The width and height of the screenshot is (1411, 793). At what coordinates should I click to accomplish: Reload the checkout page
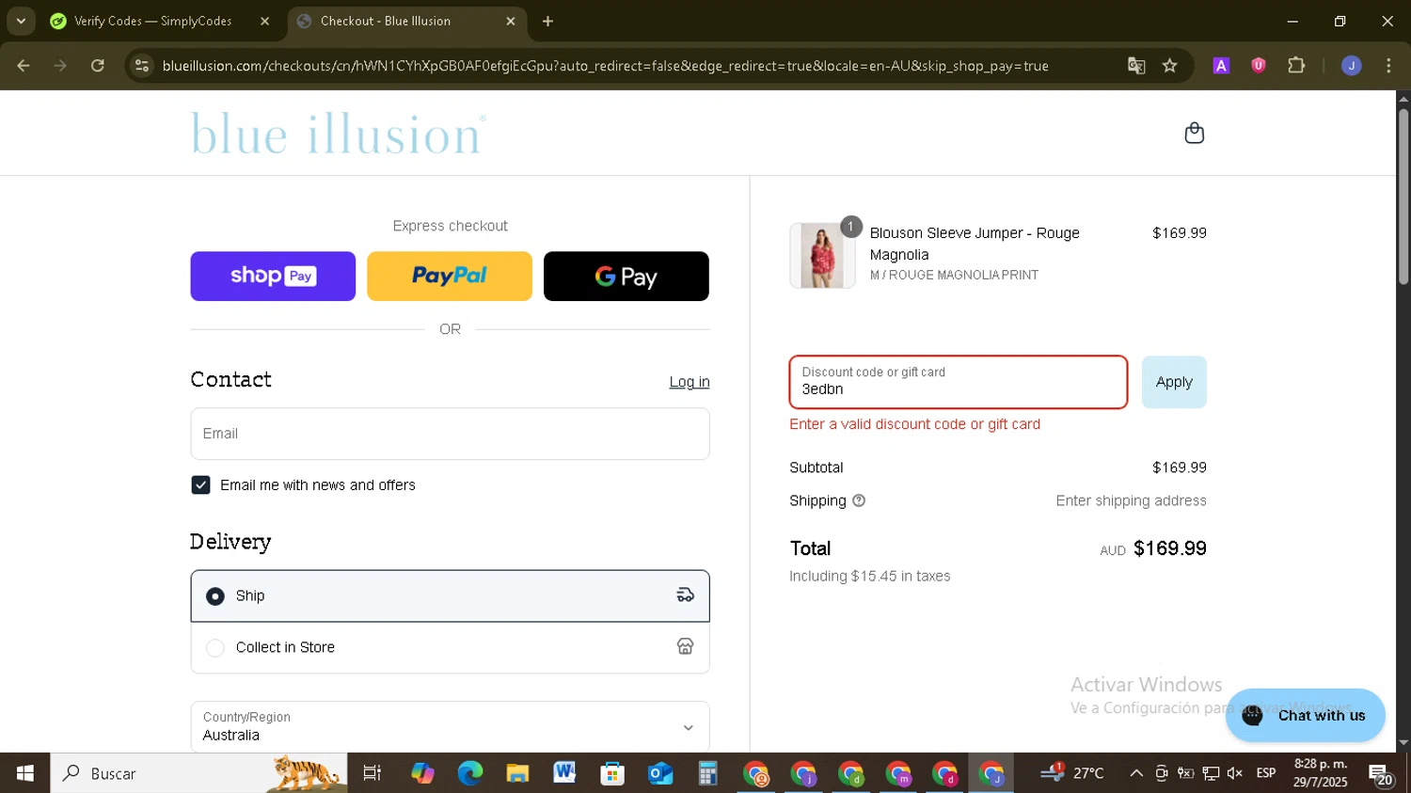tap(98, 66)
